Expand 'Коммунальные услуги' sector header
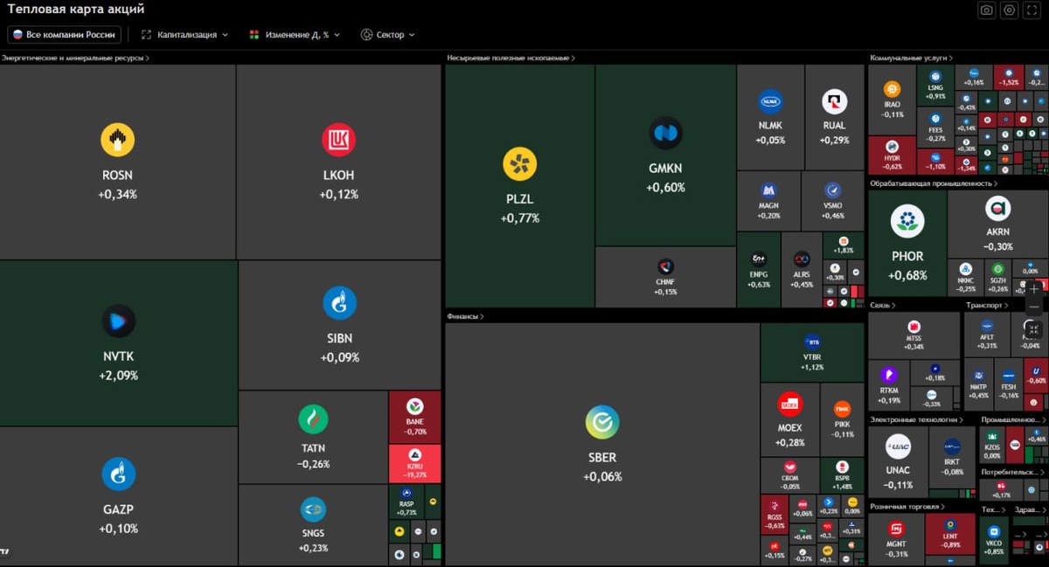The width and height of the screenshot is (1049, 567). point(912,59)
